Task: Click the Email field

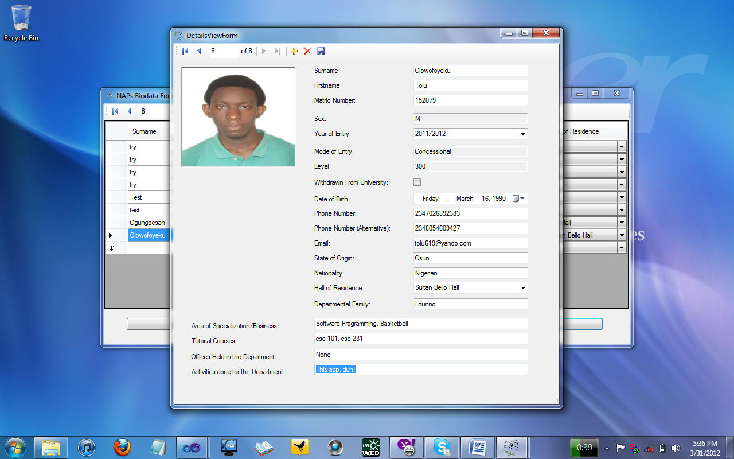Action: pyautogui.click(x=470, y=243)
